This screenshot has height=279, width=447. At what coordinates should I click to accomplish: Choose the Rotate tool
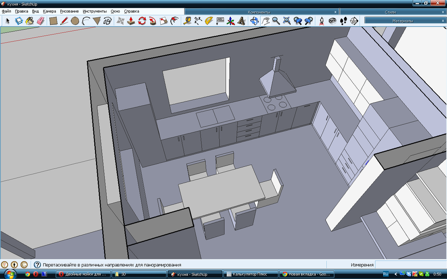(x=142, y=21)
